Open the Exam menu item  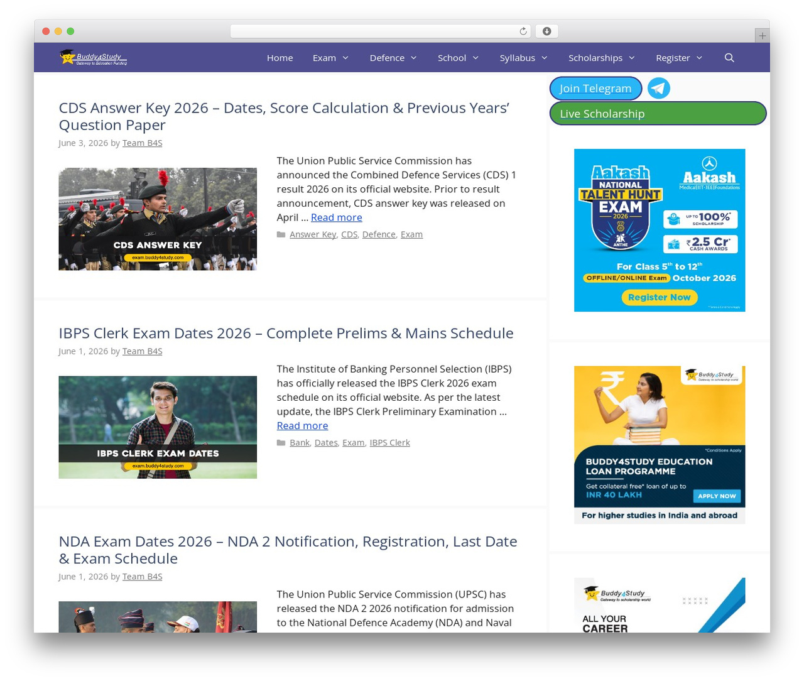(324, 58)
